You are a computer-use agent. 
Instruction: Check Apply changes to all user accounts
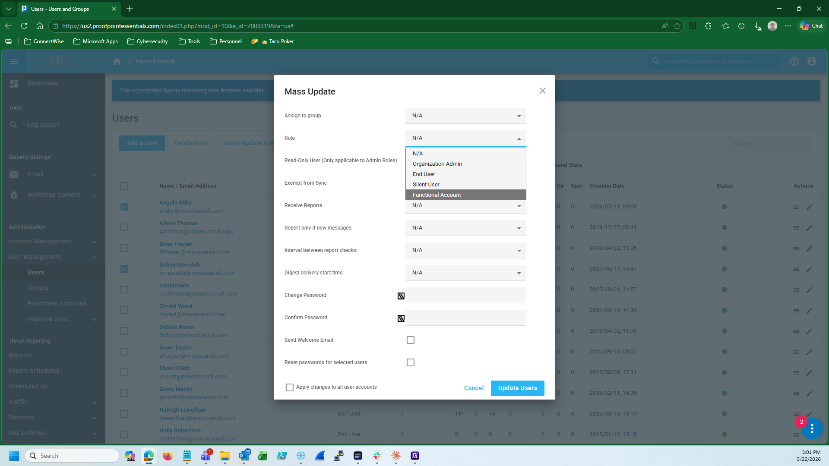click(290, 387)
